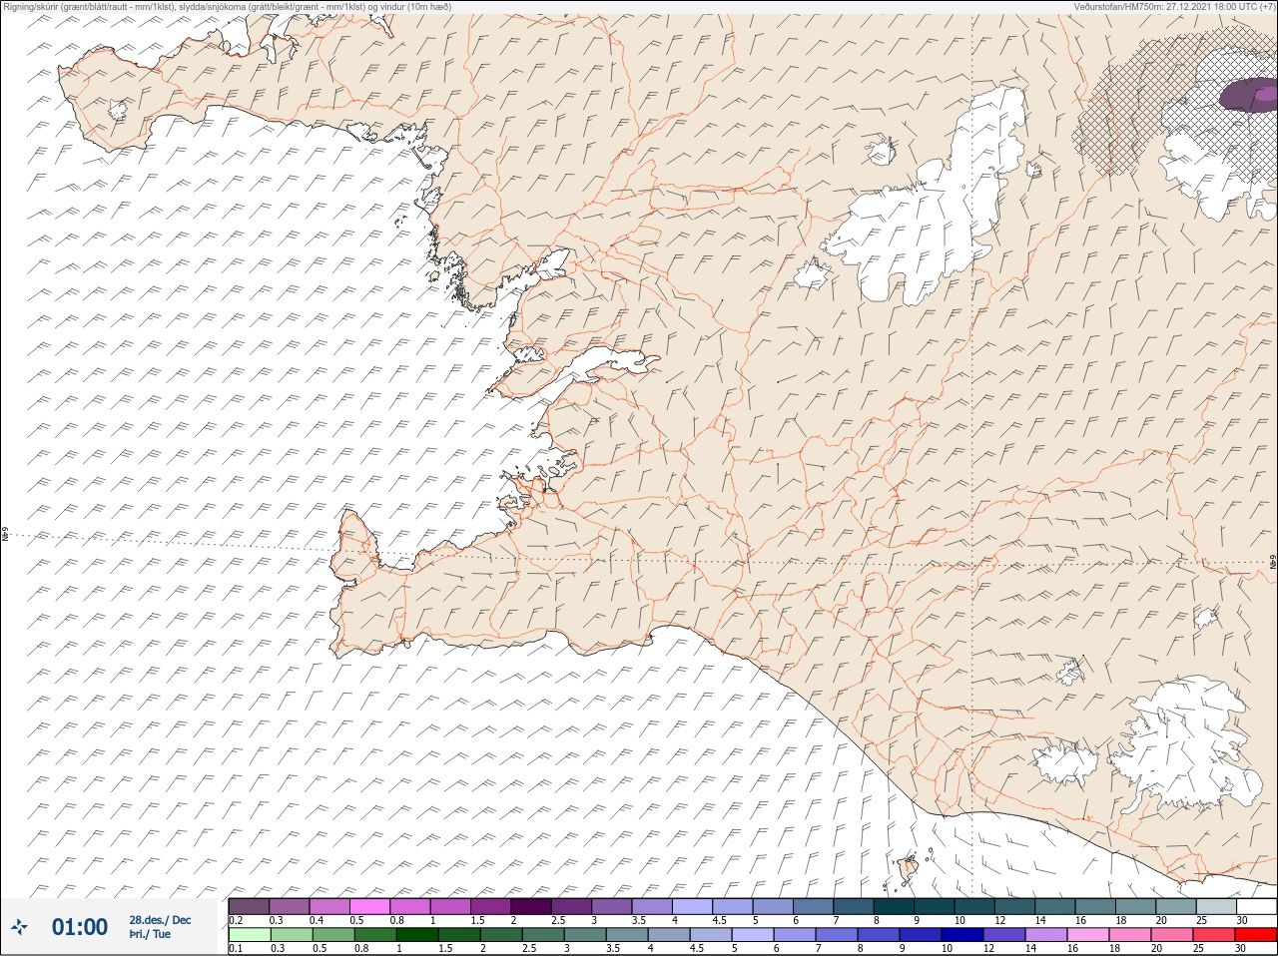Pick the darkest purple swatch above label 2

[x=533, y=906]
